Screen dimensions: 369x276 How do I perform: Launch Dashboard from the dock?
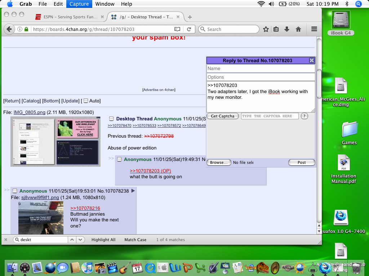coord(25,268)
